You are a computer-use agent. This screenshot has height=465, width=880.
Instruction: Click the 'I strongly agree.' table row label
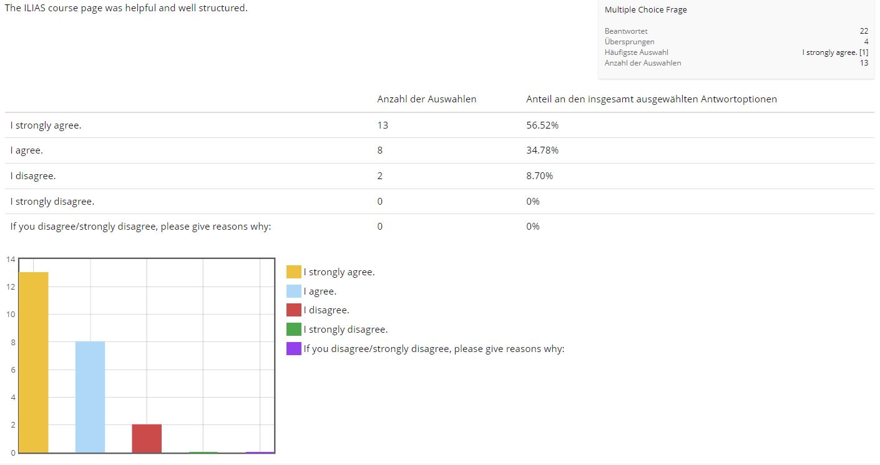46,125
